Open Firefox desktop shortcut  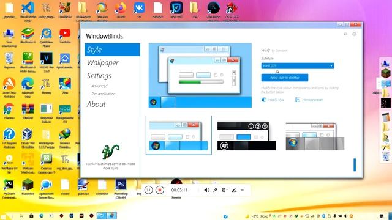pos(121,10)
